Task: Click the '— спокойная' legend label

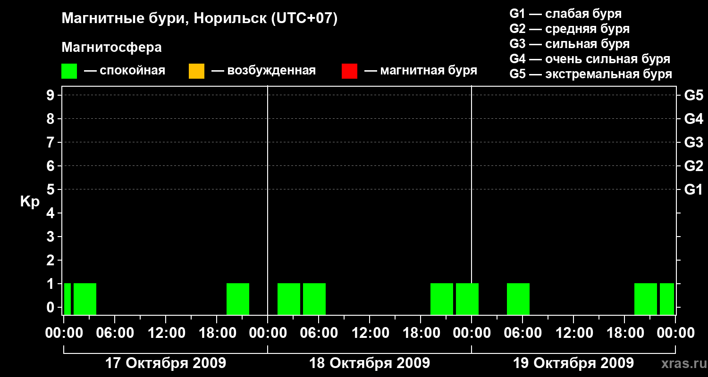Action: pos(125,71)
